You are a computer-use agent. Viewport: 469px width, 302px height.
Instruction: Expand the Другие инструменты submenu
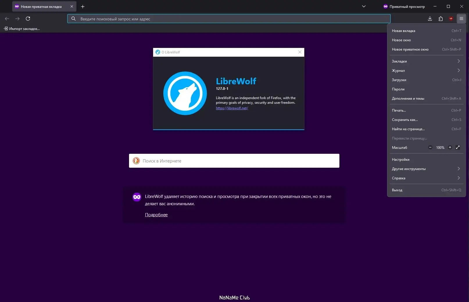(427, 169)
